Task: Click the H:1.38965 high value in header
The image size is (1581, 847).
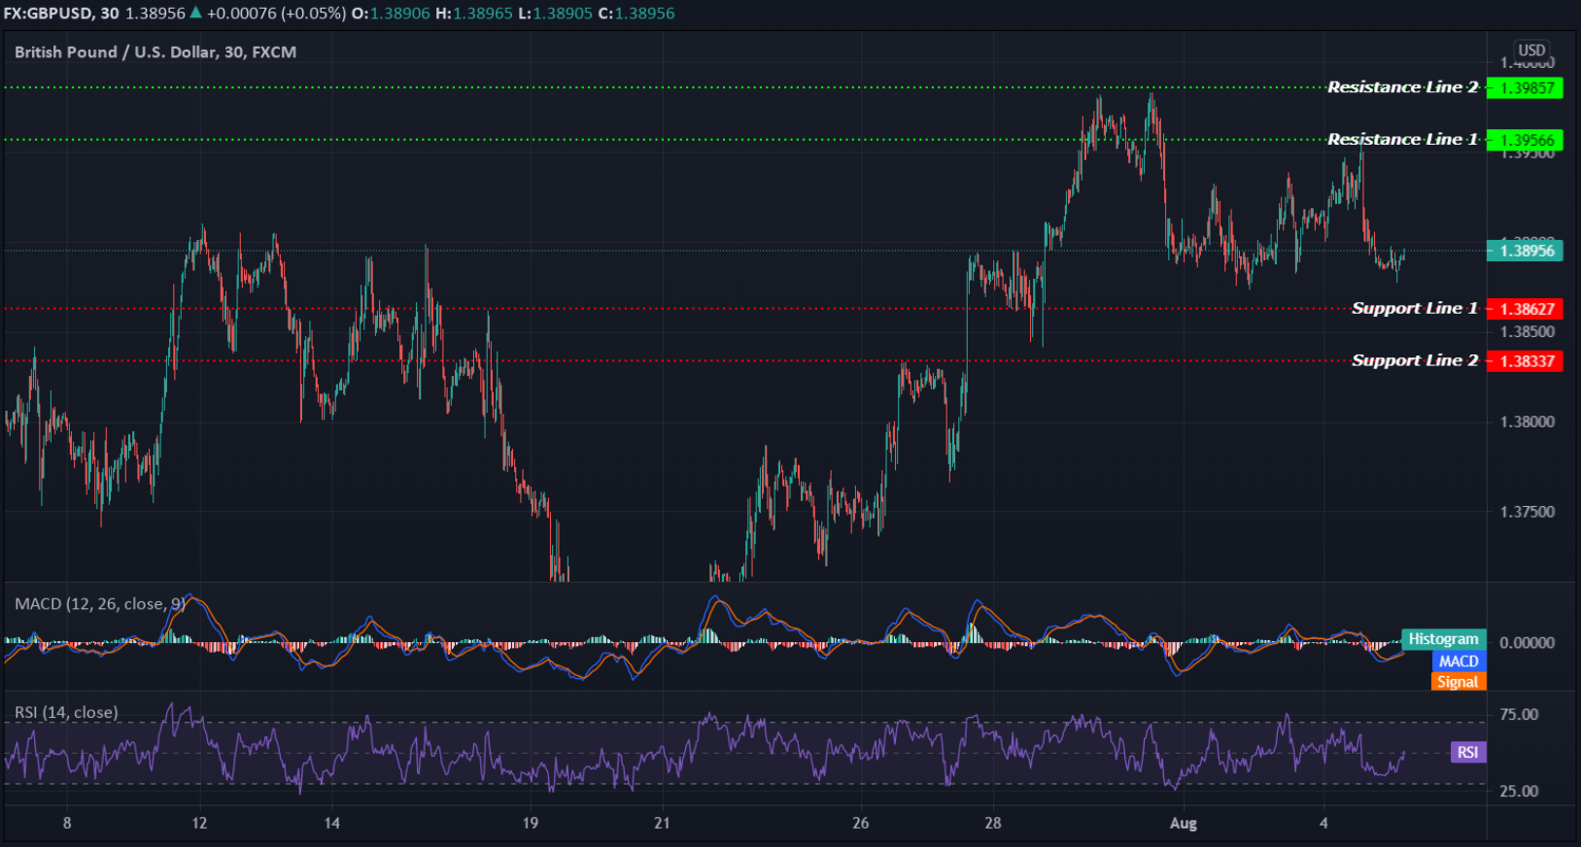Action: (476, 14)
